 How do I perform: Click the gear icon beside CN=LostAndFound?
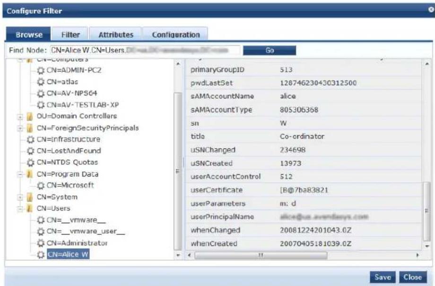[x=31, y=151]
